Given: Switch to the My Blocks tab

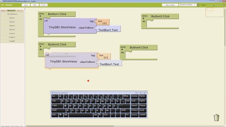Looking at the screenshot, I should (11, 11).
